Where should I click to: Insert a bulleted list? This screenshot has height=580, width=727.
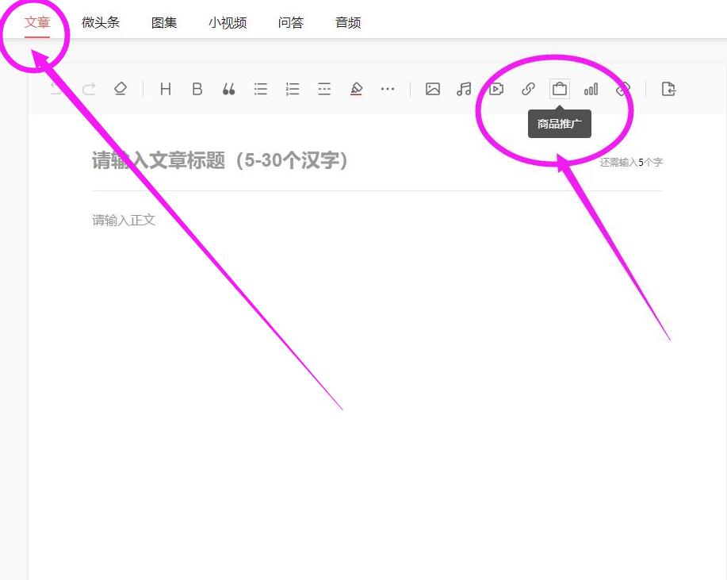pyautogui.click(x=261, y=89)
